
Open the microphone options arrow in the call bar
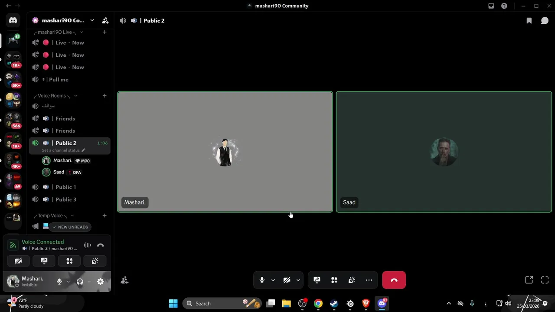[273, 280]
